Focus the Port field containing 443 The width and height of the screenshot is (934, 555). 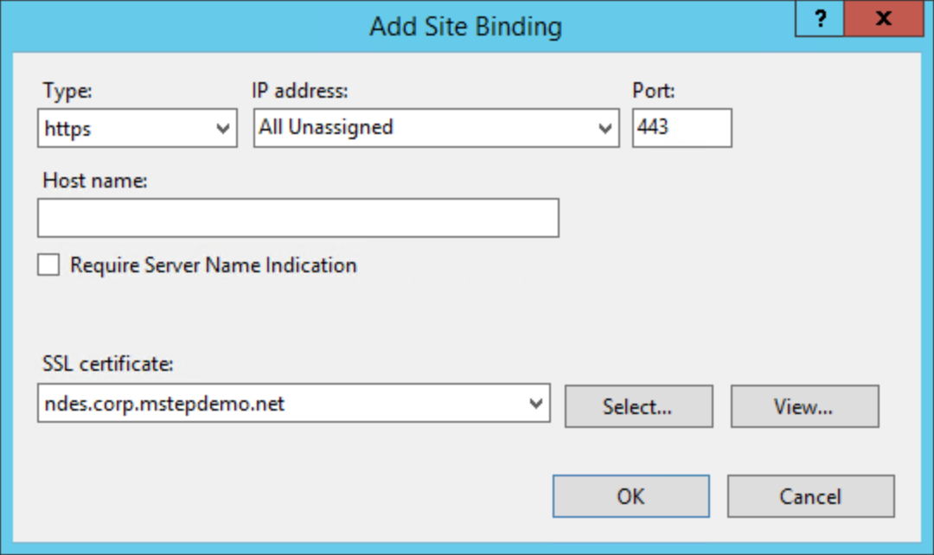point(681,128)
